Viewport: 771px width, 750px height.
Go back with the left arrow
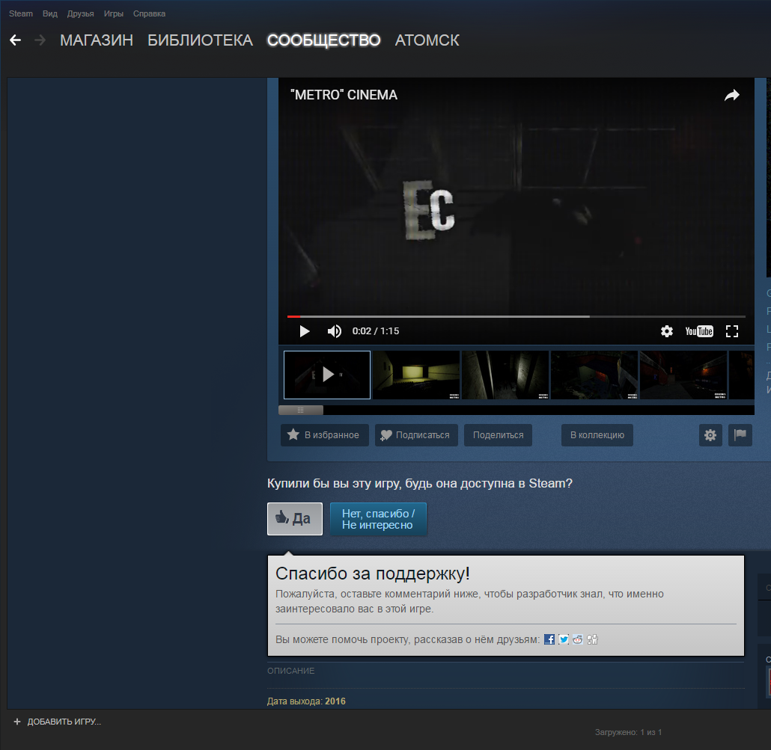(x=15, y=40)
